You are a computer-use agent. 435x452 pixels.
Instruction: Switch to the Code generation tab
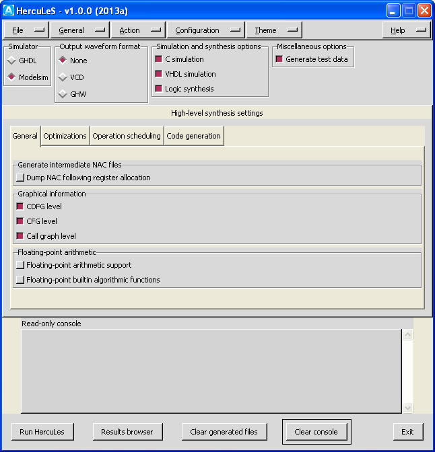pos(194,136)
